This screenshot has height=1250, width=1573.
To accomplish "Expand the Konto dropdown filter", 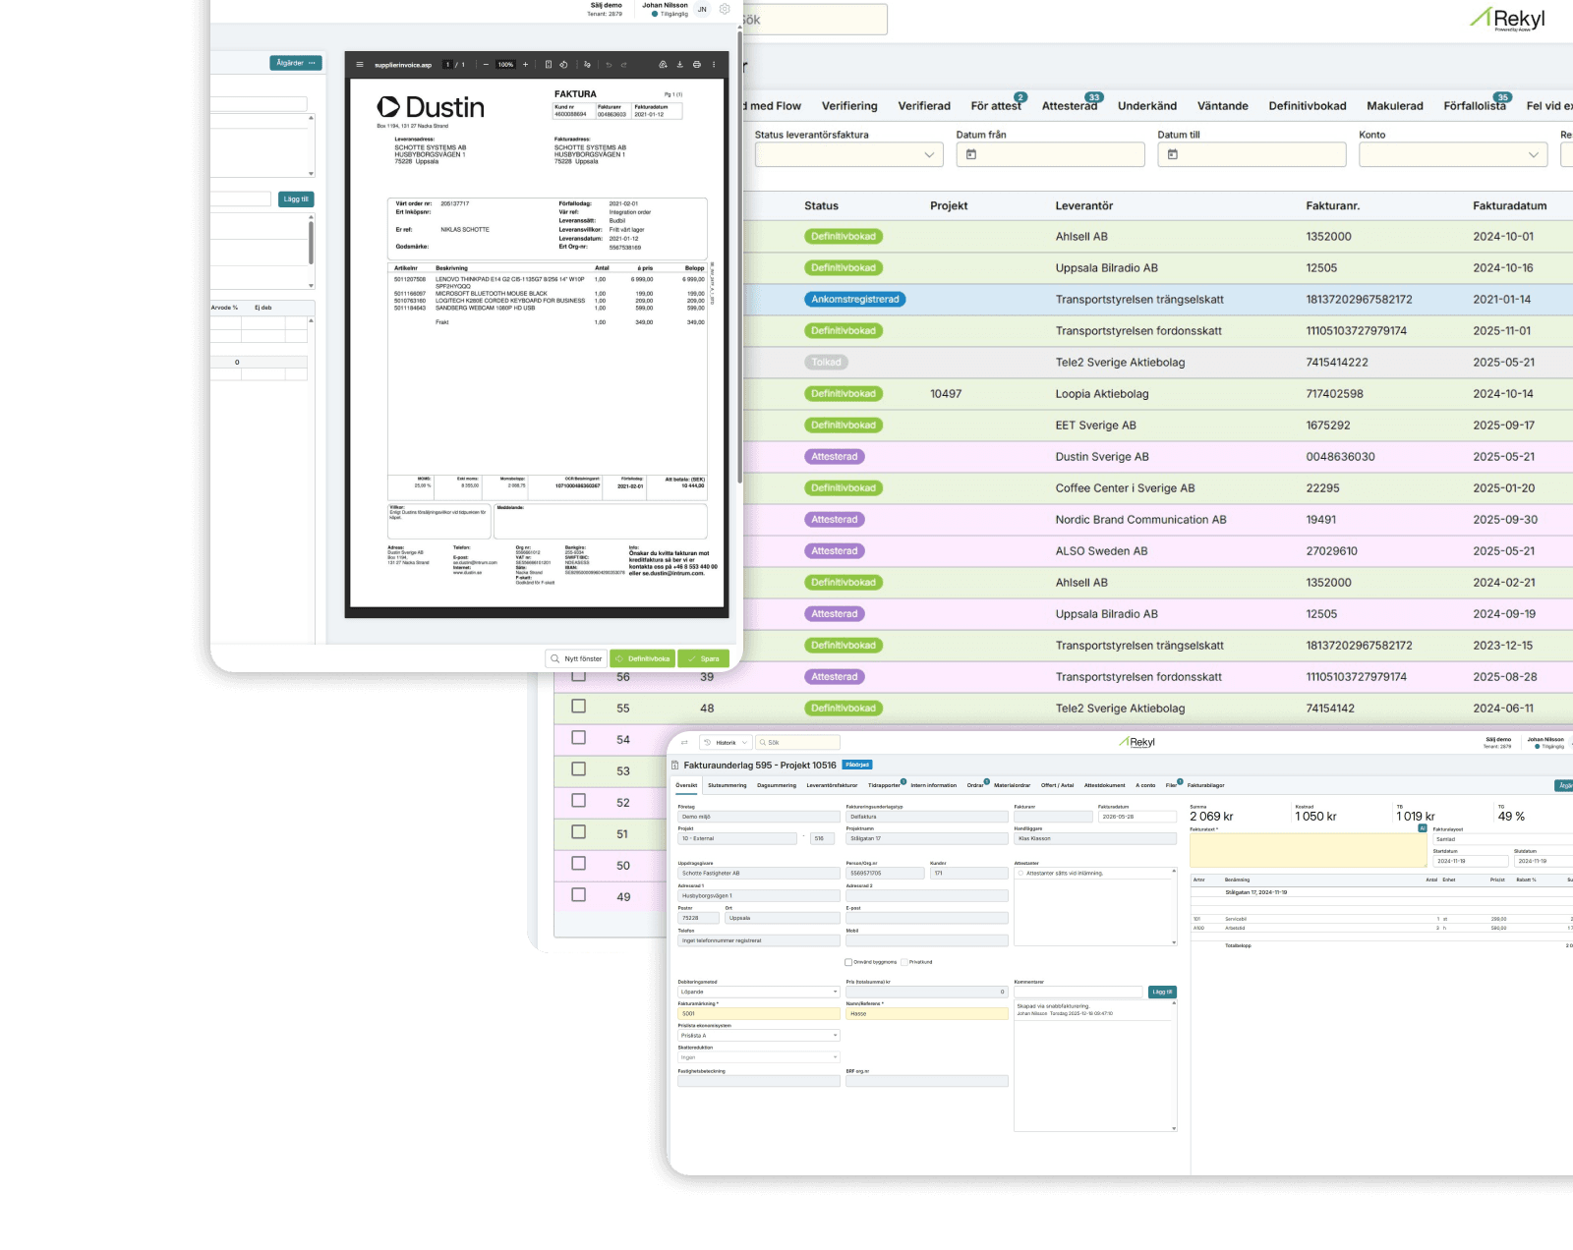I will pyautogui.click(x=1453, y=154).
